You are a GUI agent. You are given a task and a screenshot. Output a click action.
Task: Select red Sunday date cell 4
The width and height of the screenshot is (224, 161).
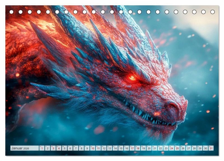(59, 148)
